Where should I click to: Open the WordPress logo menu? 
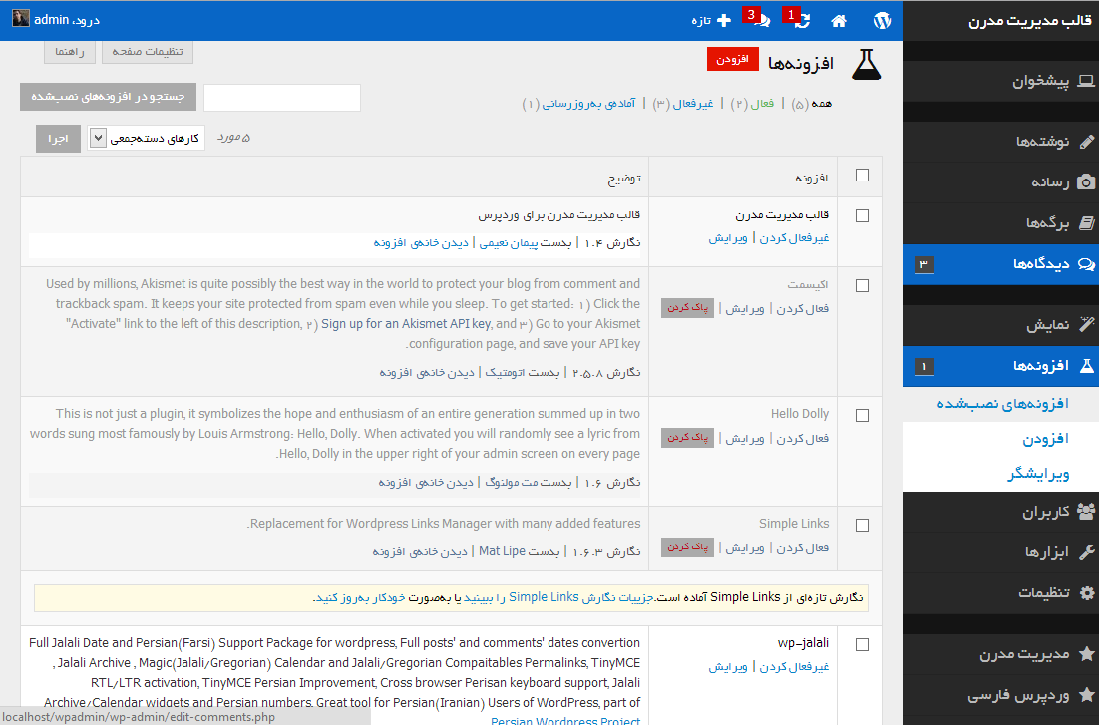click(x=882, y=20)
